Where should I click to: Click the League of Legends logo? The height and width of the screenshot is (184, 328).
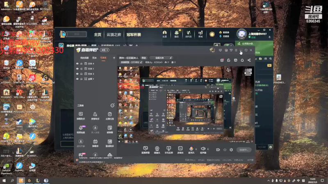(63, 34)
